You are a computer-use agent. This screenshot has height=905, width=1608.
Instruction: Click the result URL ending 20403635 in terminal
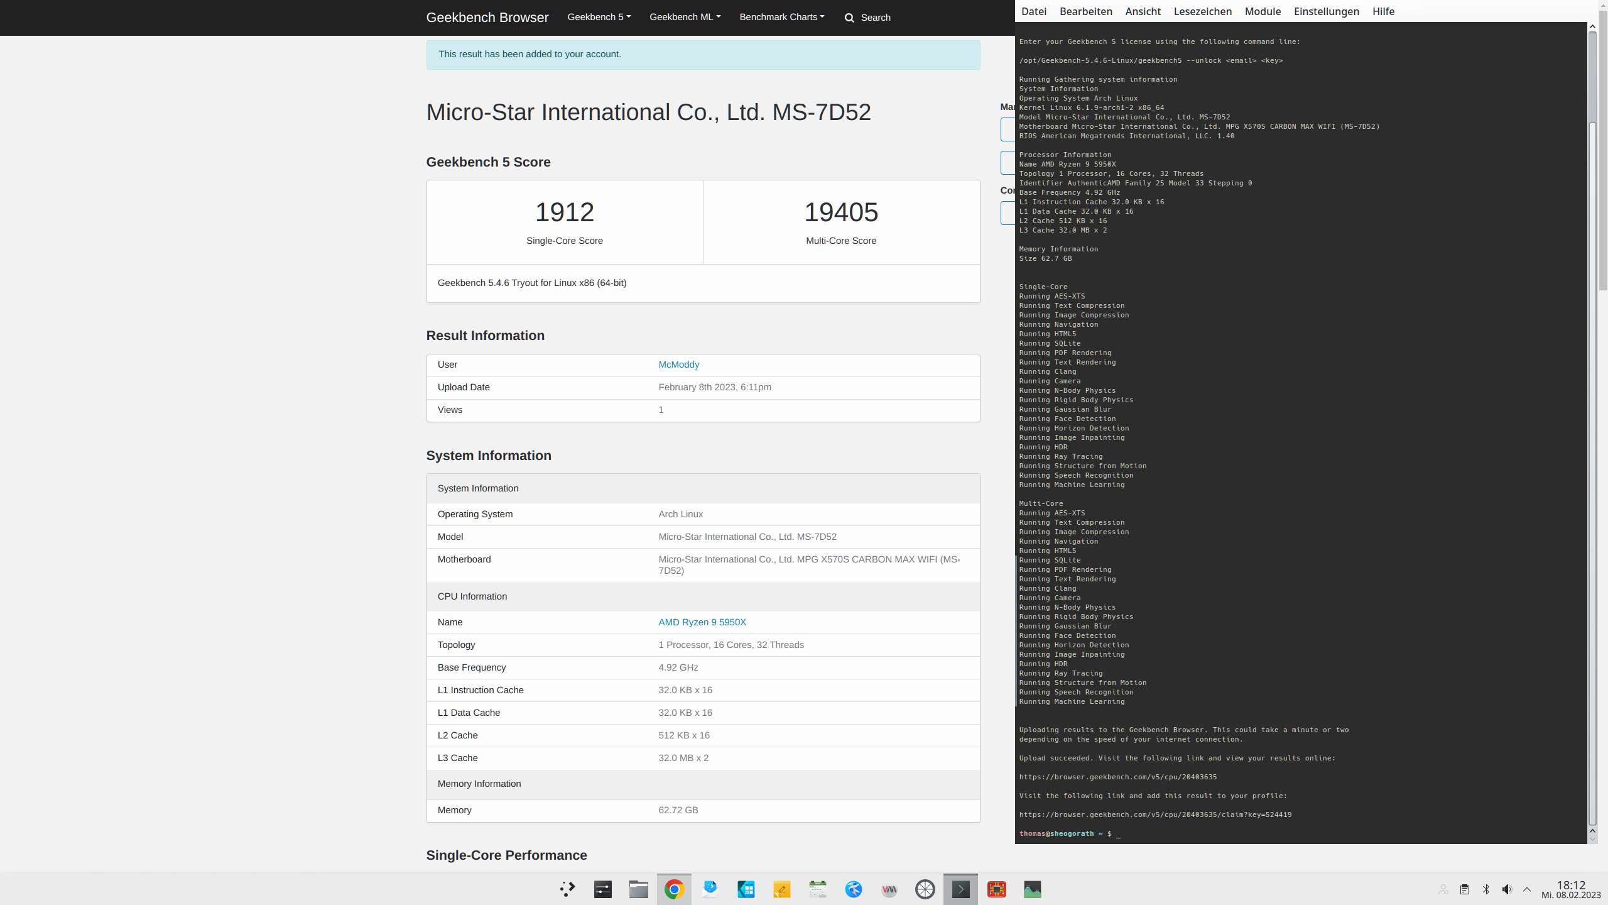pyautogui.click(x=1118, y=777)
